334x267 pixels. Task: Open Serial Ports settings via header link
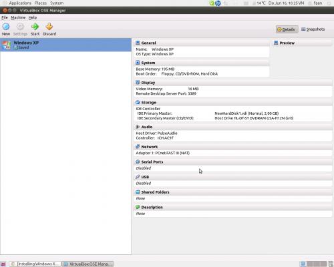click(152, 162)
